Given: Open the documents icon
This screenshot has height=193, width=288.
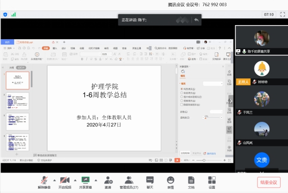Looking at the screenshot, I should tap(191, 180).
